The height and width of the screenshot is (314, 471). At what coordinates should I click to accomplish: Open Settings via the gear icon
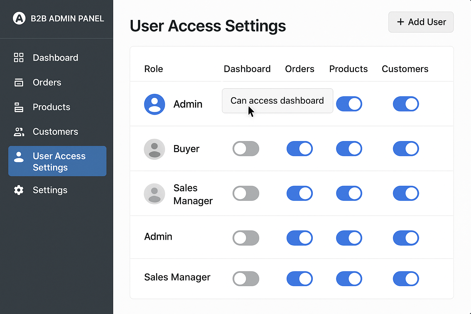coord(19,190)
